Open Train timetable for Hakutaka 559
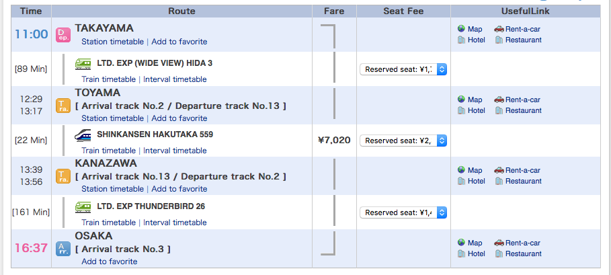 [x=108, y=151]
